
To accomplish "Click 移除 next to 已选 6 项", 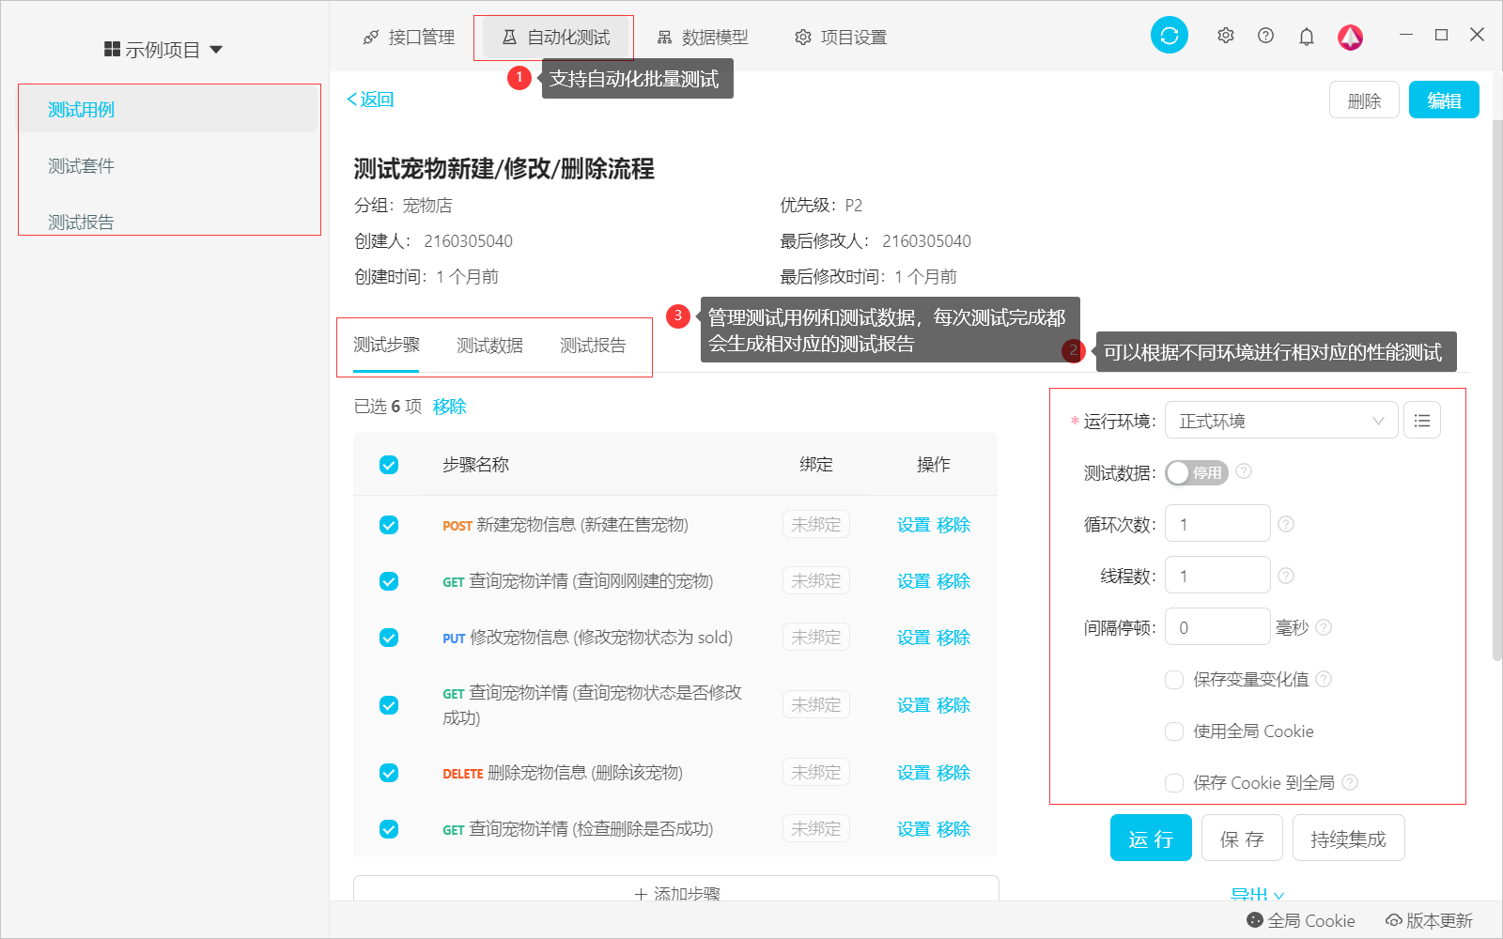I will point(449,407).
